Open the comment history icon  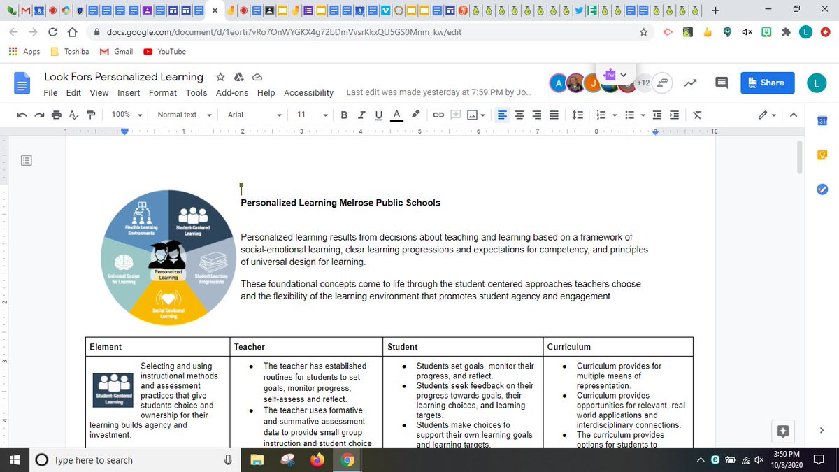pyautogui.click(x=722, y=83)
